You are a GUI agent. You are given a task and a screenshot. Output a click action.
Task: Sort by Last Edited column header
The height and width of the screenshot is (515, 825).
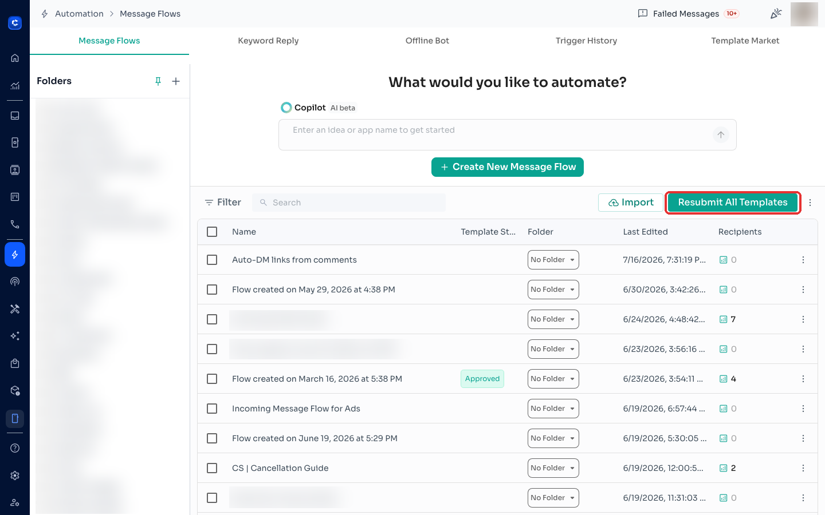click(645, 232)
